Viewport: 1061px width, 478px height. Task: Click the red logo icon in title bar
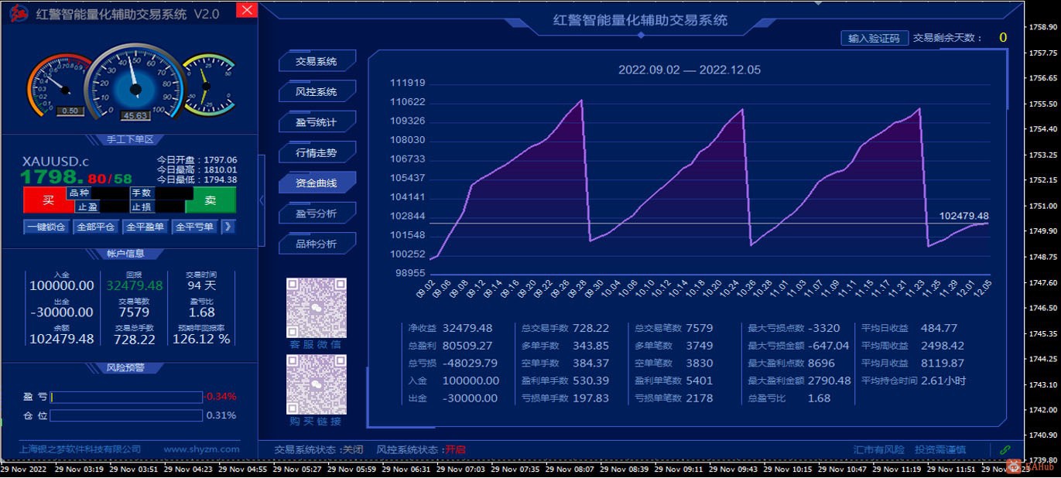pyautogui.click(x=19, y=13)
